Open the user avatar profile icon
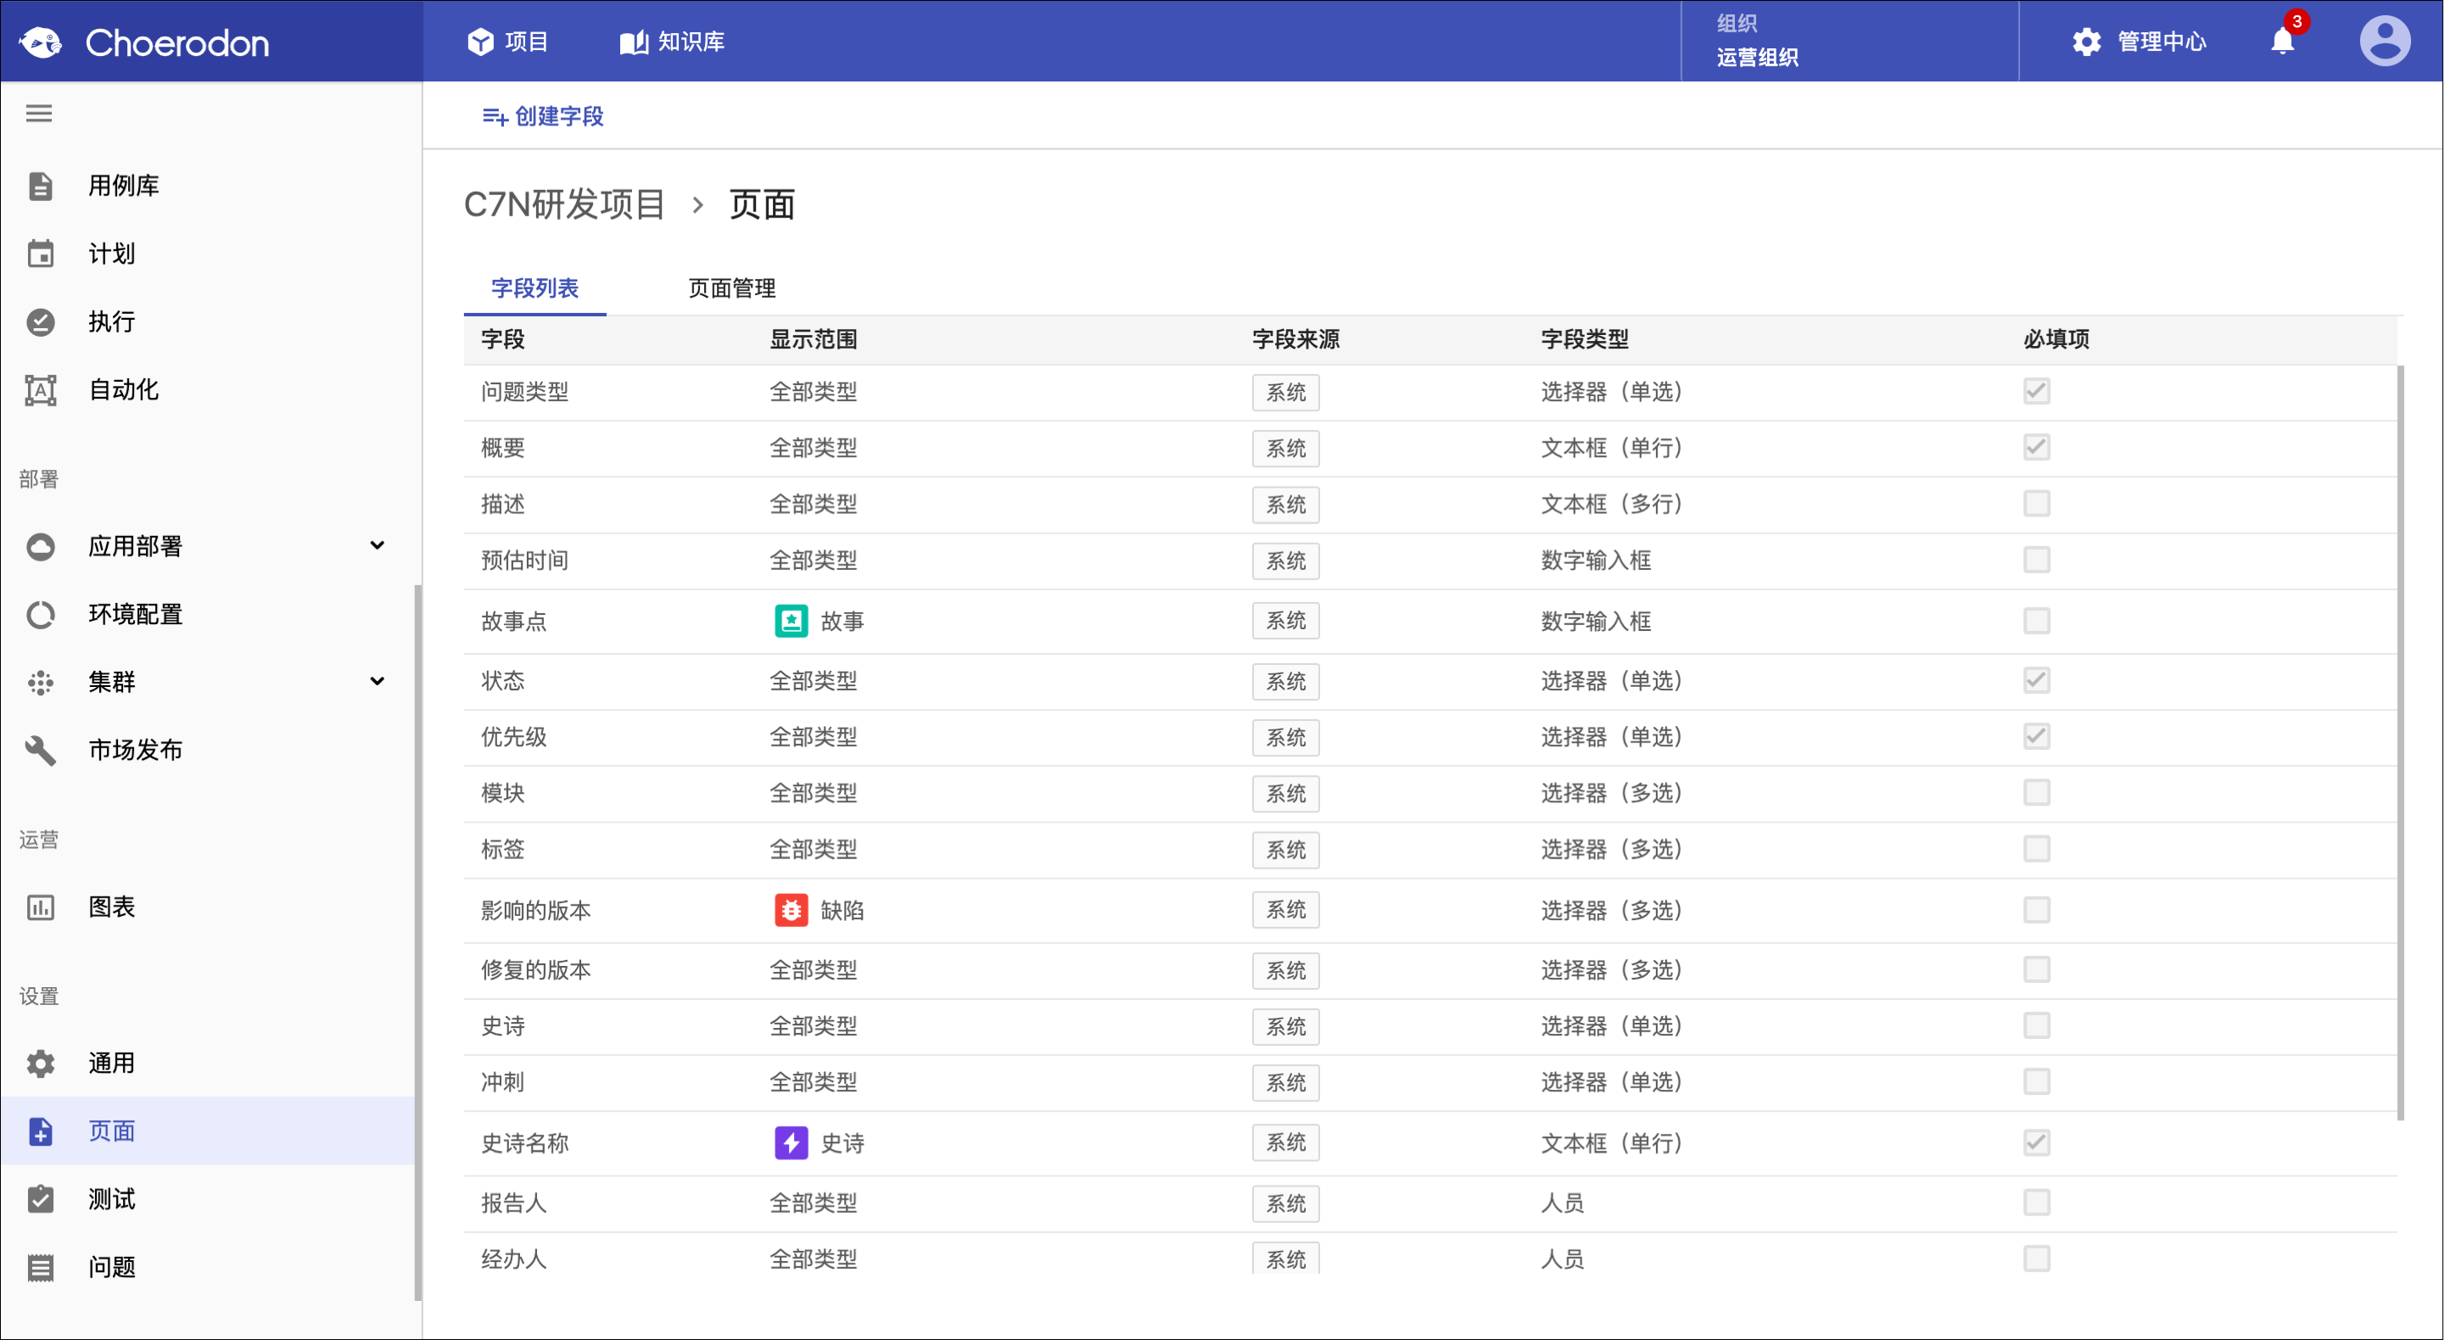 coord(2384,41)
